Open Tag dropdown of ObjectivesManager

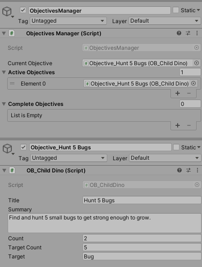[68, 21]
